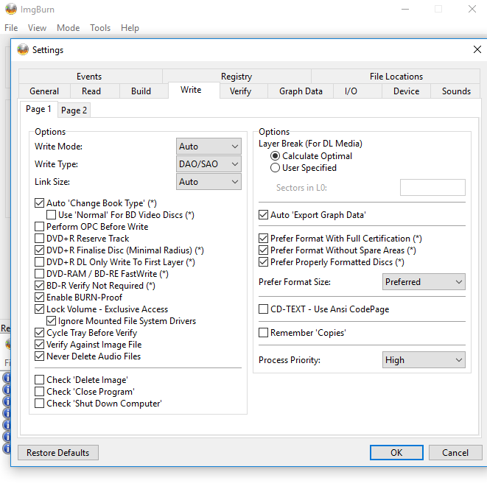487x489 pixels.
Task: Toggle Prefer Format Without Spare Areas
Action: 263,250
